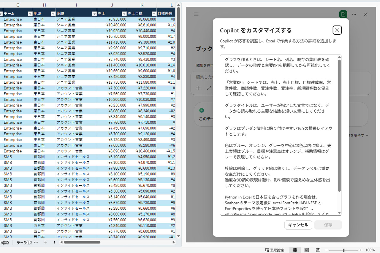Open 表示設定 display settings in status bar
The image size is (380, 253).
[274, 250]
